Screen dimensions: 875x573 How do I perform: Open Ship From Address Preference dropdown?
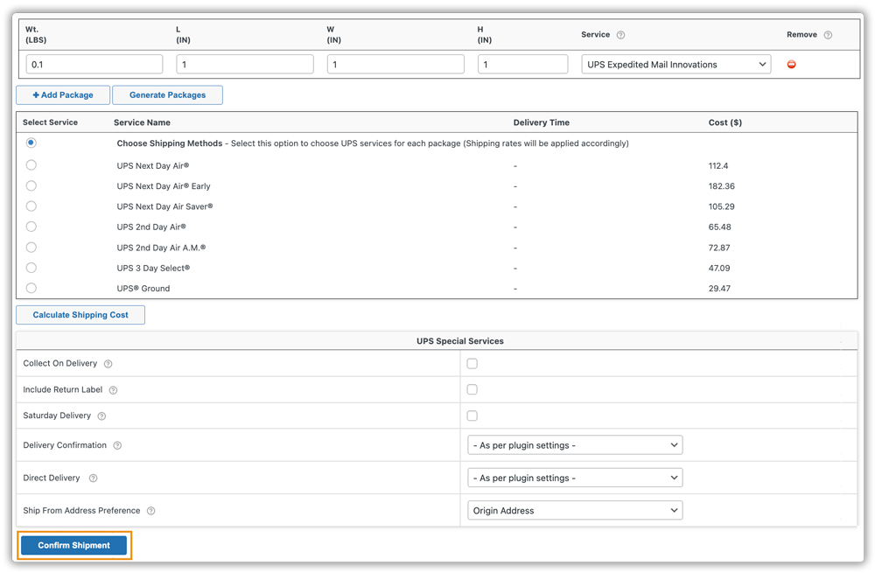point(575,511)
